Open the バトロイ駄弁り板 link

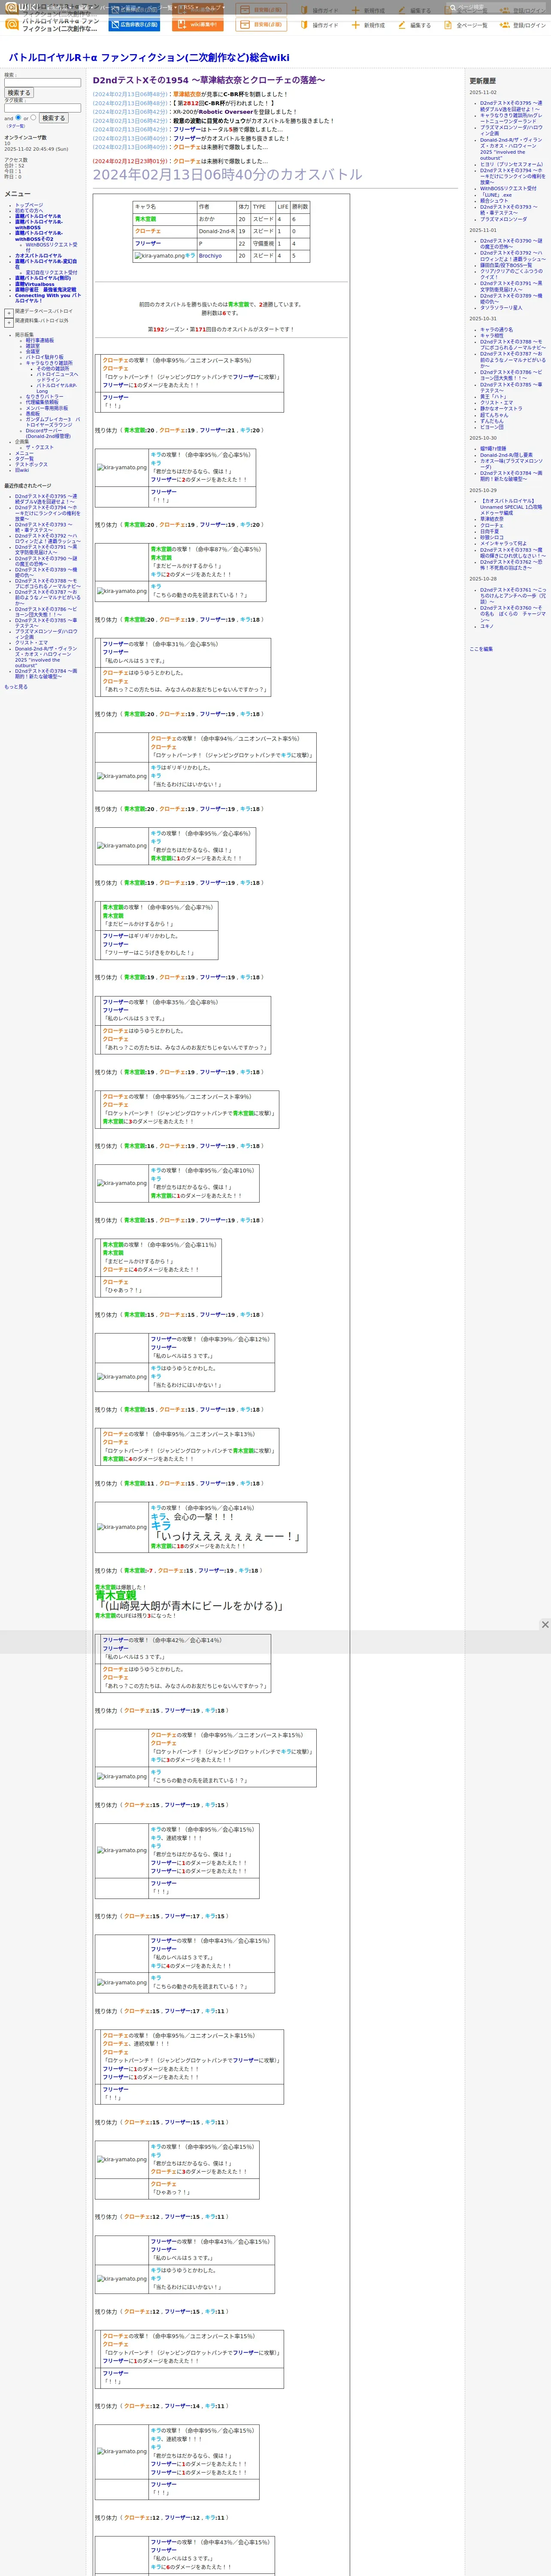[44, 357]
